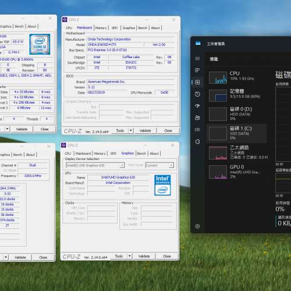Open Users icon in Task Manager sidebar
This screenshot has width=291, height=291.
(x=197, y=118)
